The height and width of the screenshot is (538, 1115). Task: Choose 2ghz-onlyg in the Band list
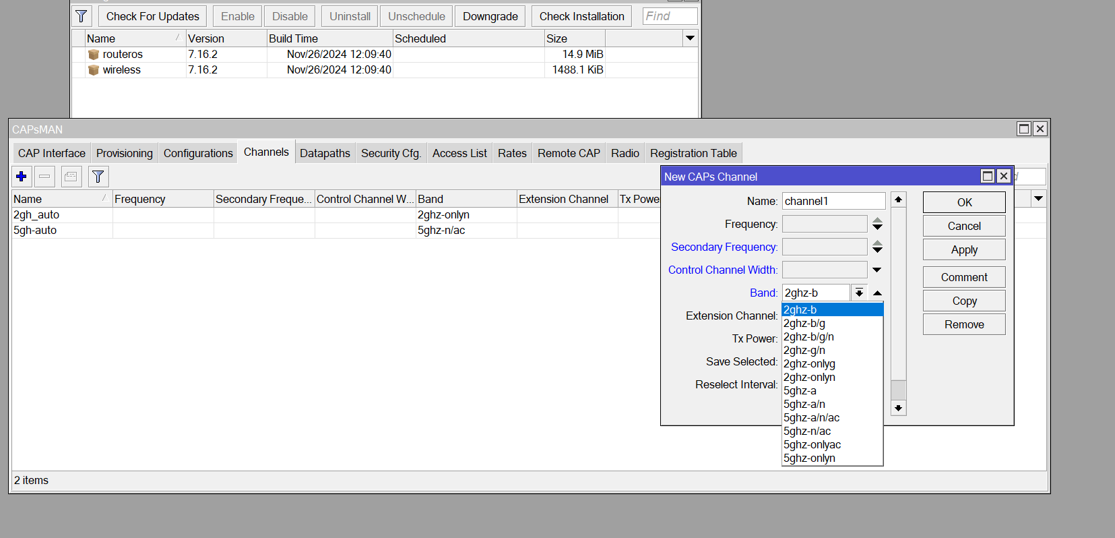click(x=832, y=364)
